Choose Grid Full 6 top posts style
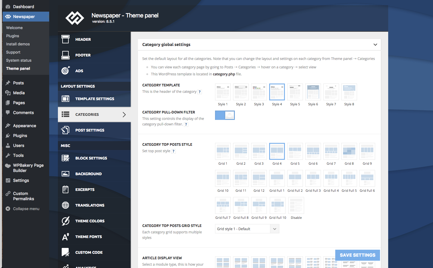This screenshot has height=268, width=433. coord(367,178)
